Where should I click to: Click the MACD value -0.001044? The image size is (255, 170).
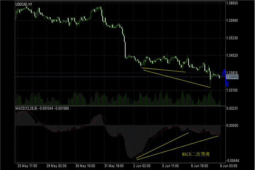(46, 109)
